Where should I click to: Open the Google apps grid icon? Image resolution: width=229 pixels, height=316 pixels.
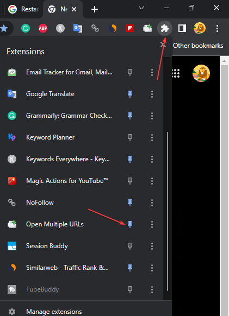(x=176, y=73)
